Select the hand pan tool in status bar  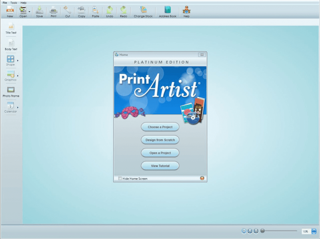pos(244,231)
